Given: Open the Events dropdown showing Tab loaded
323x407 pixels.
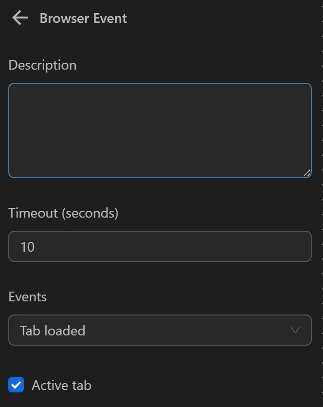Looking at the screenshot, I should pyautogui.click(x=160, y=330).
